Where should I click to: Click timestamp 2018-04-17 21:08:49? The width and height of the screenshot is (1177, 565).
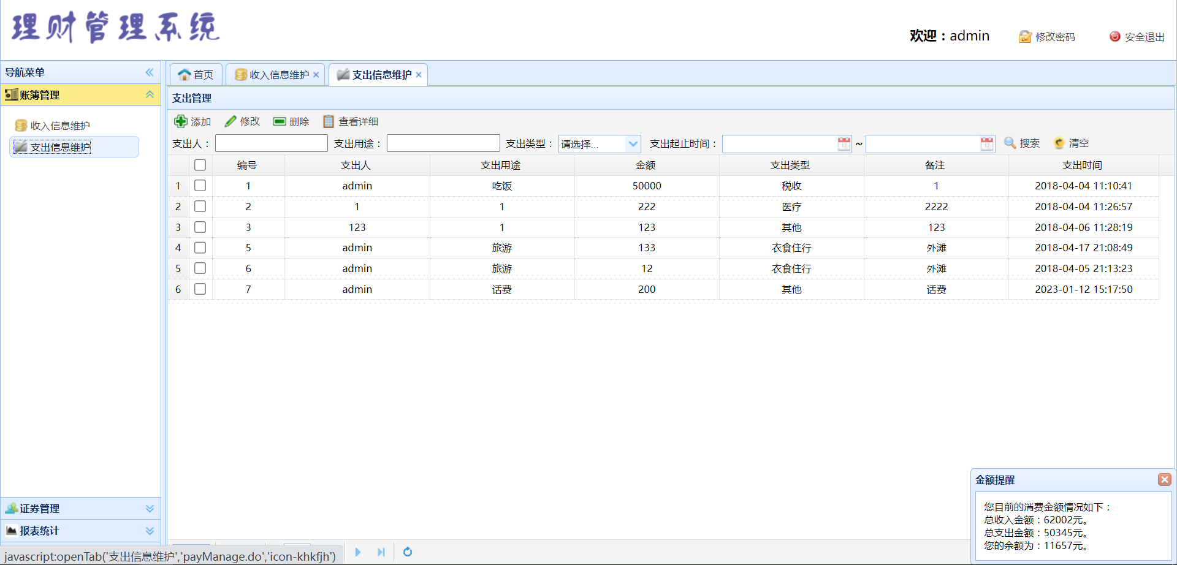(x=1083, y=248)
